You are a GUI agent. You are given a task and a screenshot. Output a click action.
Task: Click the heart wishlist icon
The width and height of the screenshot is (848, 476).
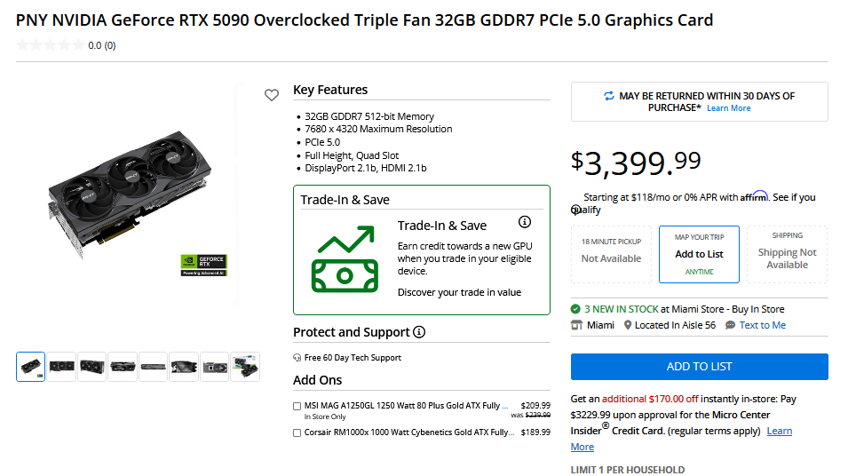[272, 95]
